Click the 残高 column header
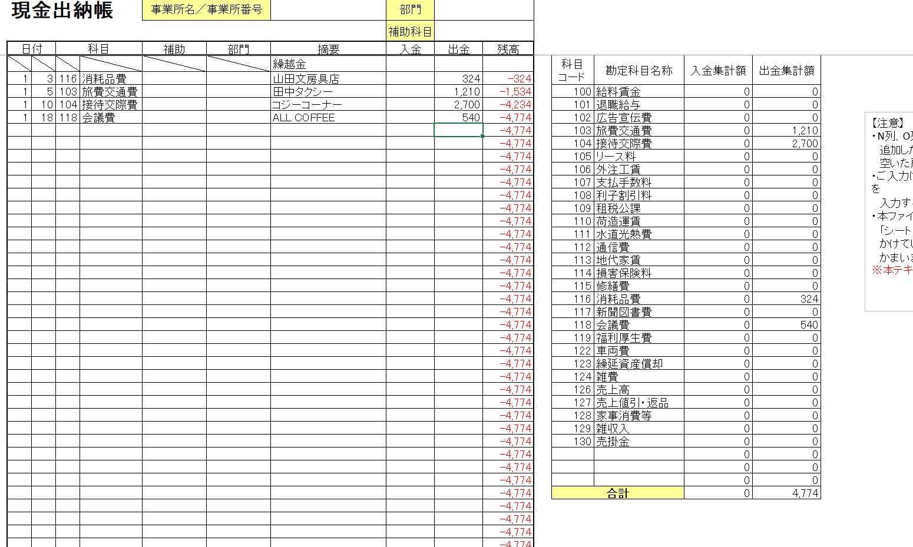The image size is (913, 547). click(508, 49)
